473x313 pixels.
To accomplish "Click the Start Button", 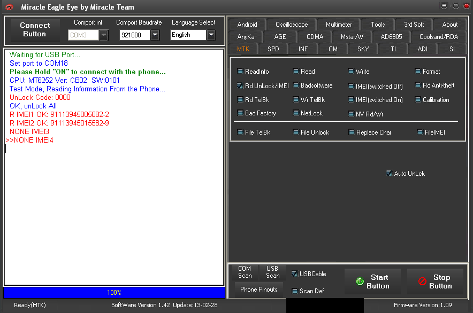I will (x=372, y=281).
